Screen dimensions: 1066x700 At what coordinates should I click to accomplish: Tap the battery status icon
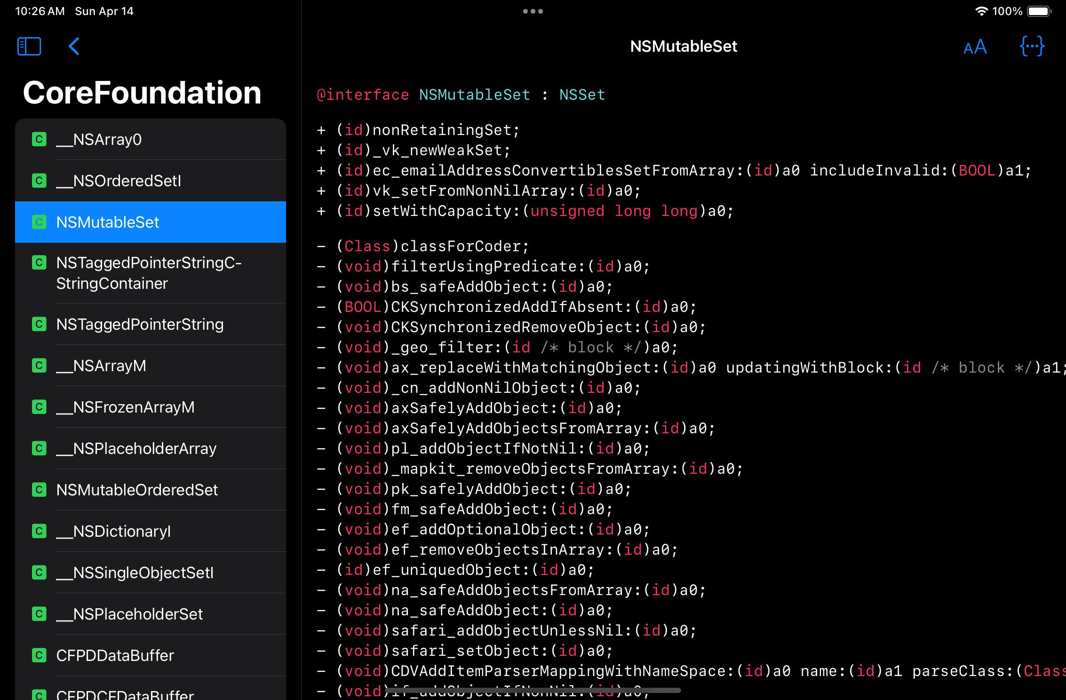[x=1038, y=11]
